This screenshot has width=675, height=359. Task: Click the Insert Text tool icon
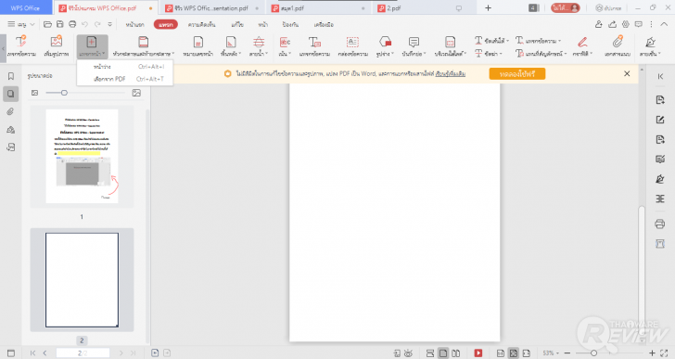click(21, 42)
